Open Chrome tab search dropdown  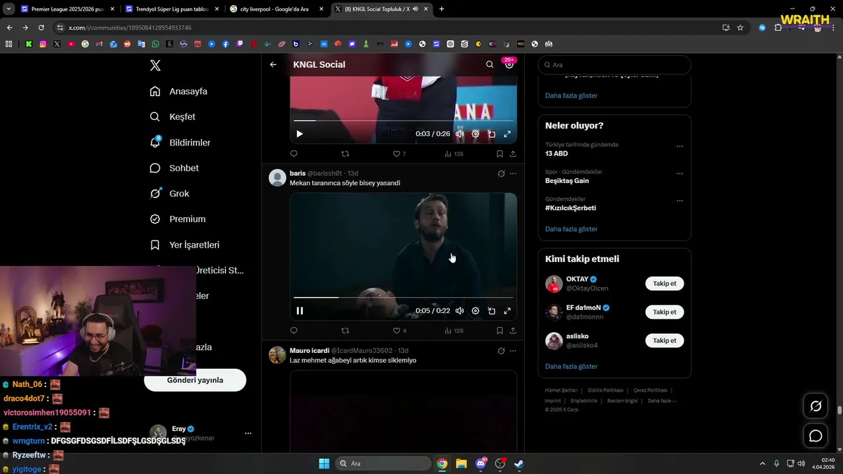pyautogui.click(x=9, y=9)
